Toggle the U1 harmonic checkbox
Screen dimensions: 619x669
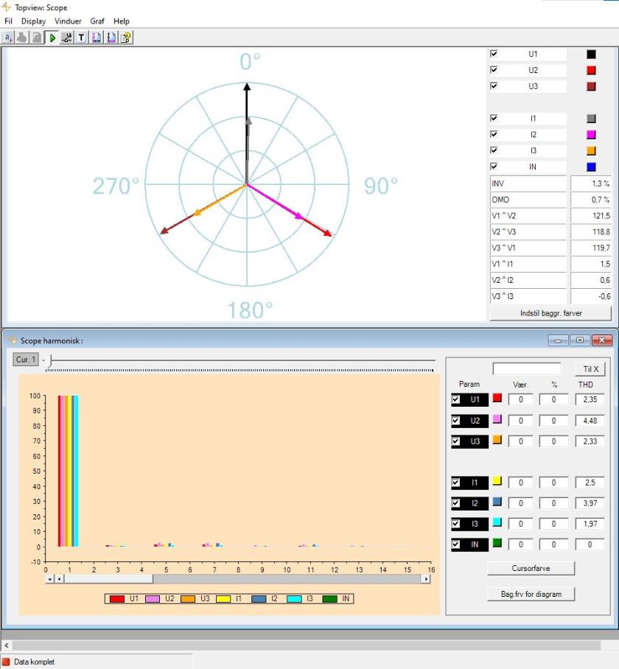(x=456, y=400)
